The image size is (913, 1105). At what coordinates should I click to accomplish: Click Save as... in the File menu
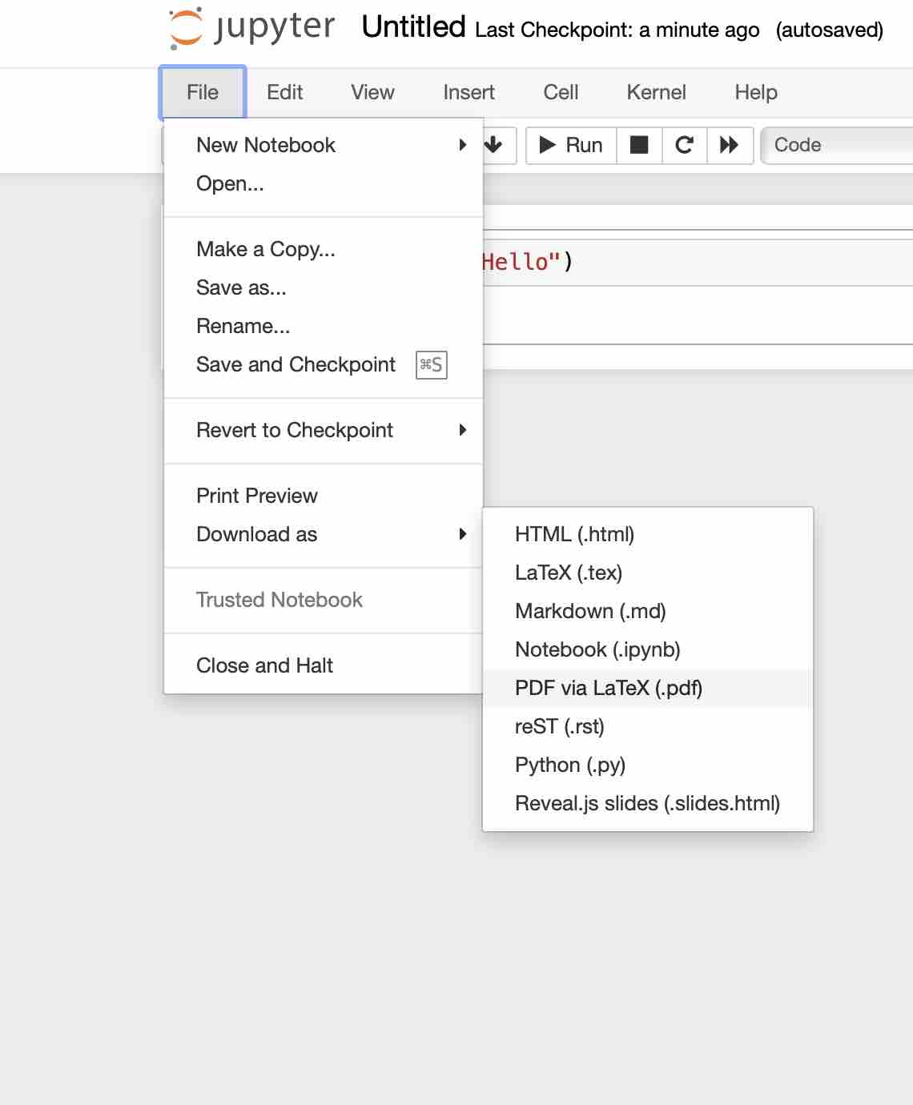coord(240,287)
